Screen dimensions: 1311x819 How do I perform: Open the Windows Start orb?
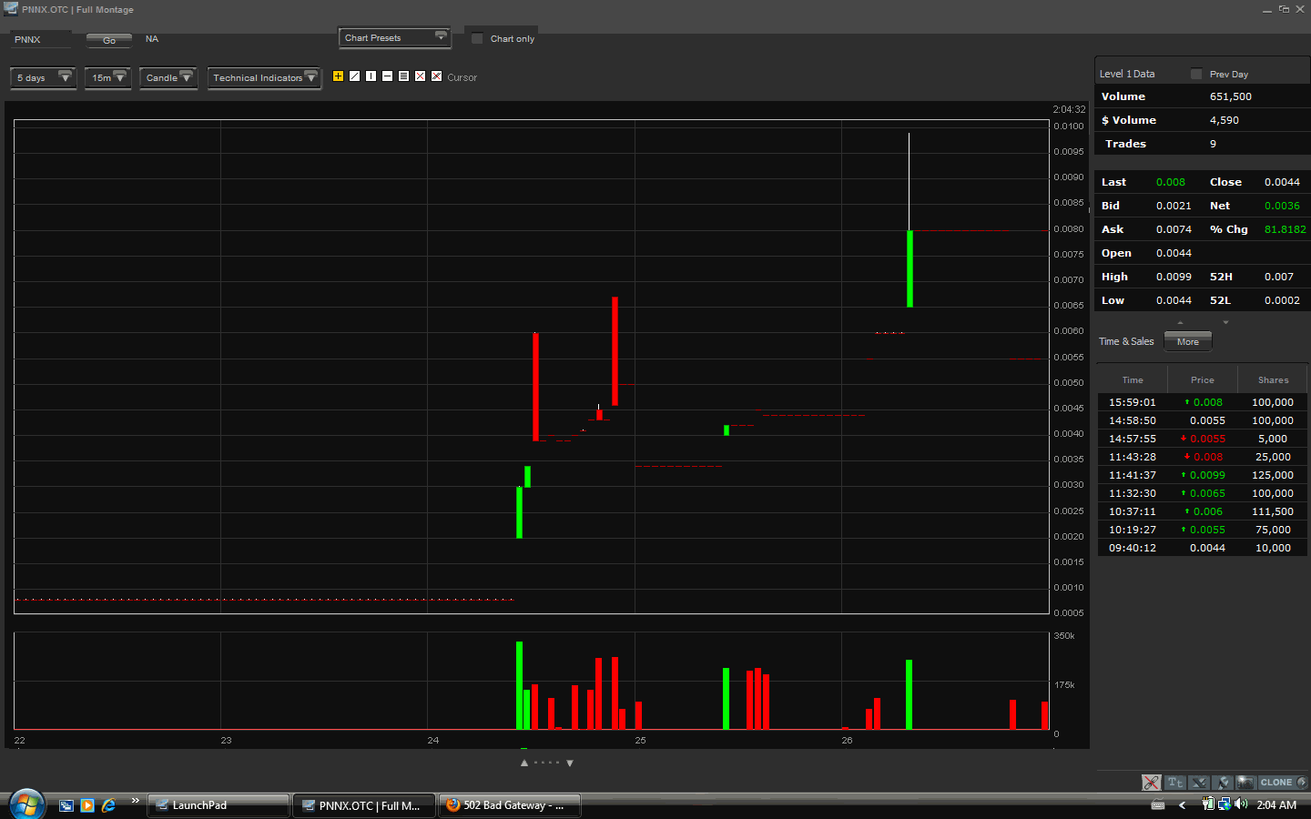click(27, 804)
